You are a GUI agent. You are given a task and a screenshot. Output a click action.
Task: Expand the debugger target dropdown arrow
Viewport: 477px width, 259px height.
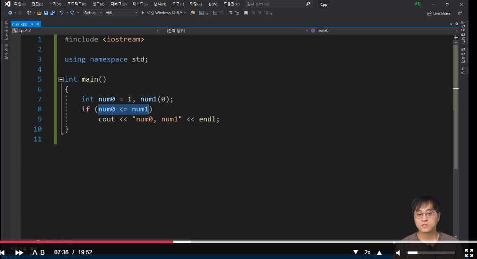[185, 13]
